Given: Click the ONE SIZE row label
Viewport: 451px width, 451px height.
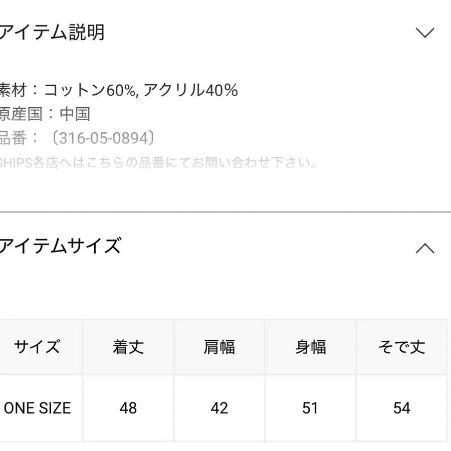Looking at the screenshot, I should [38, 408].
